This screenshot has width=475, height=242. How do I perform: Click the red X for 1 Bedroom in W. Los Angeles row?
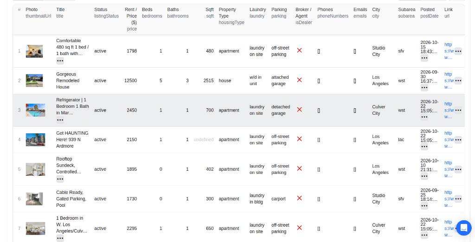(x=299, y=228)
